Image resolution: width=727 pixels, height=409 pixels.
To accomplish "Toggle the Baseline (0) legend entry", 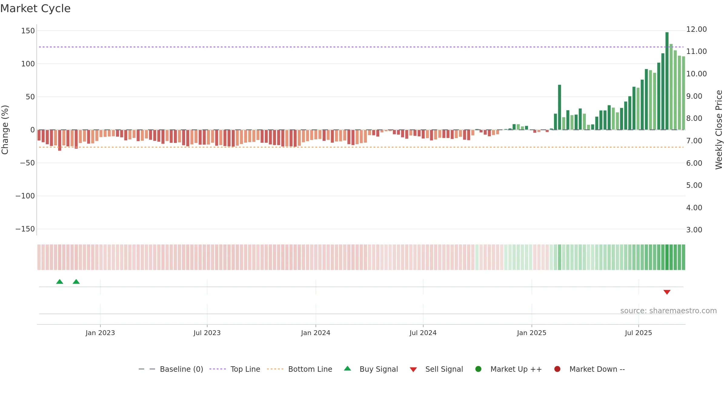I will pos(171,369).
